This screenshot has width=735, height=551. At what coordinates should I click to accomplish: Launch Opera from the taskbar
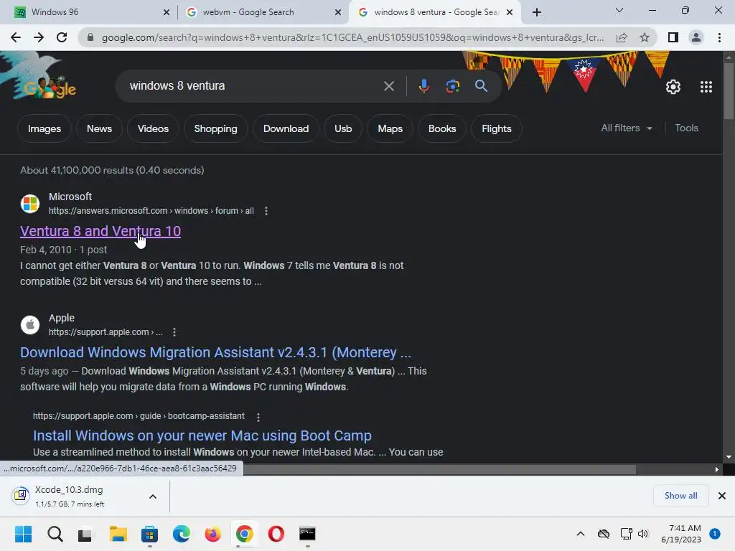click(x=276, y=534)
